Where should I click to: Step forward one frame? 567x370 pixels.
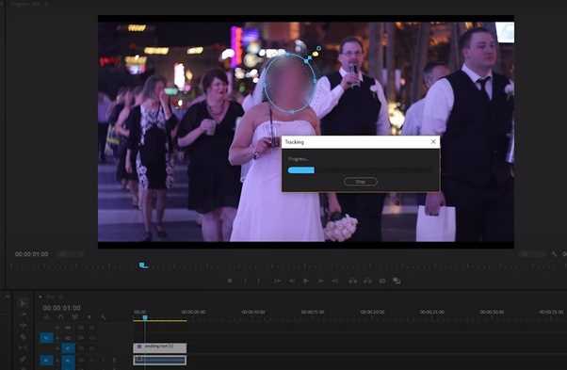(321, 282)
